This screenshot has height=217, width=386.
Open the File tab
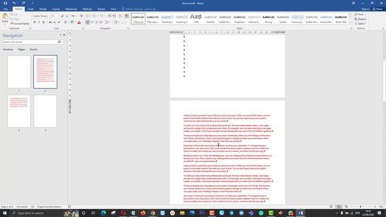tap(5, 9)
